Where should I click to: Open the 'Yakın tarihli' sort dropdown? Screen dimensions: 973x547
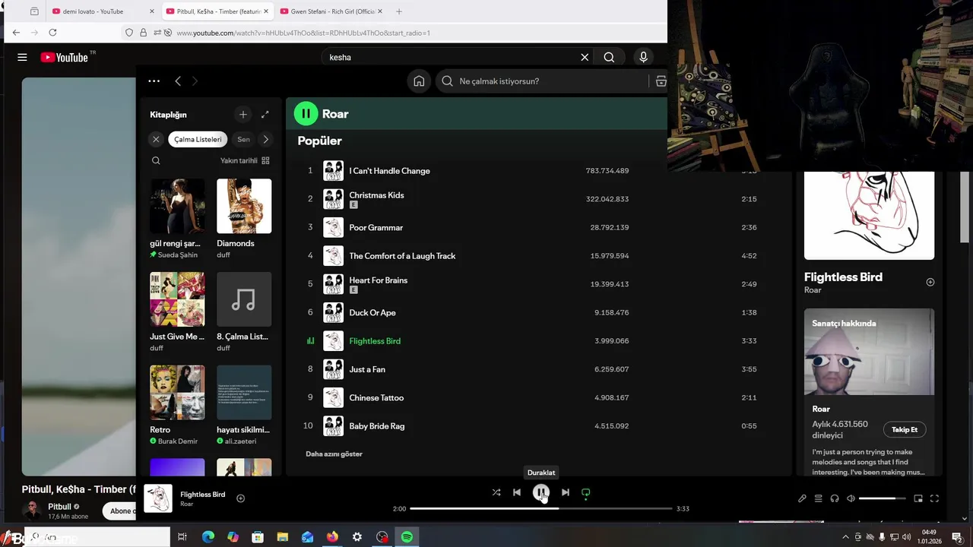click(x=245, y=160)
